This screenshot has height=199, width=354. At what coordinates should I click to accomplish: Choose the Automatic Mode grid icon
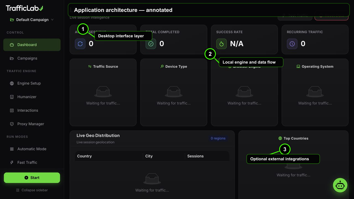12,149
